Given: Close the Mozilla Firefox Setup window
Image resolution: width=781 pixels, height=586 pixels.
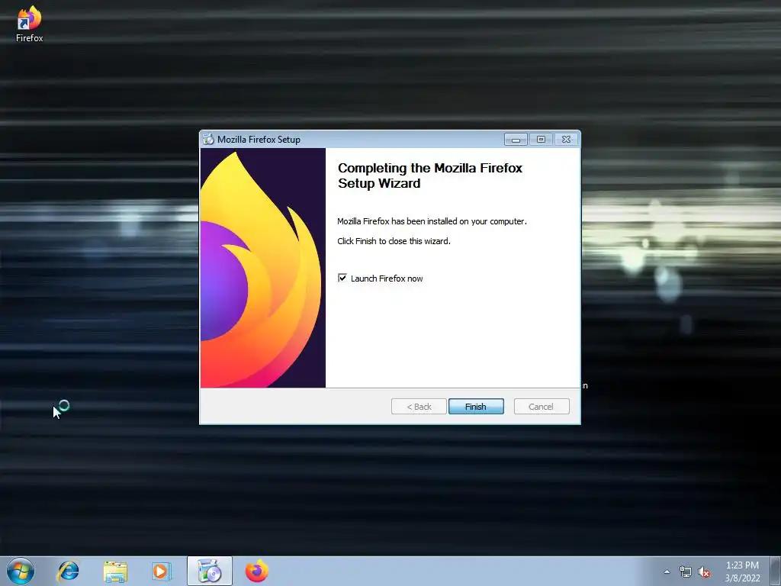Looking at the screenshot, I should point(567,140).
